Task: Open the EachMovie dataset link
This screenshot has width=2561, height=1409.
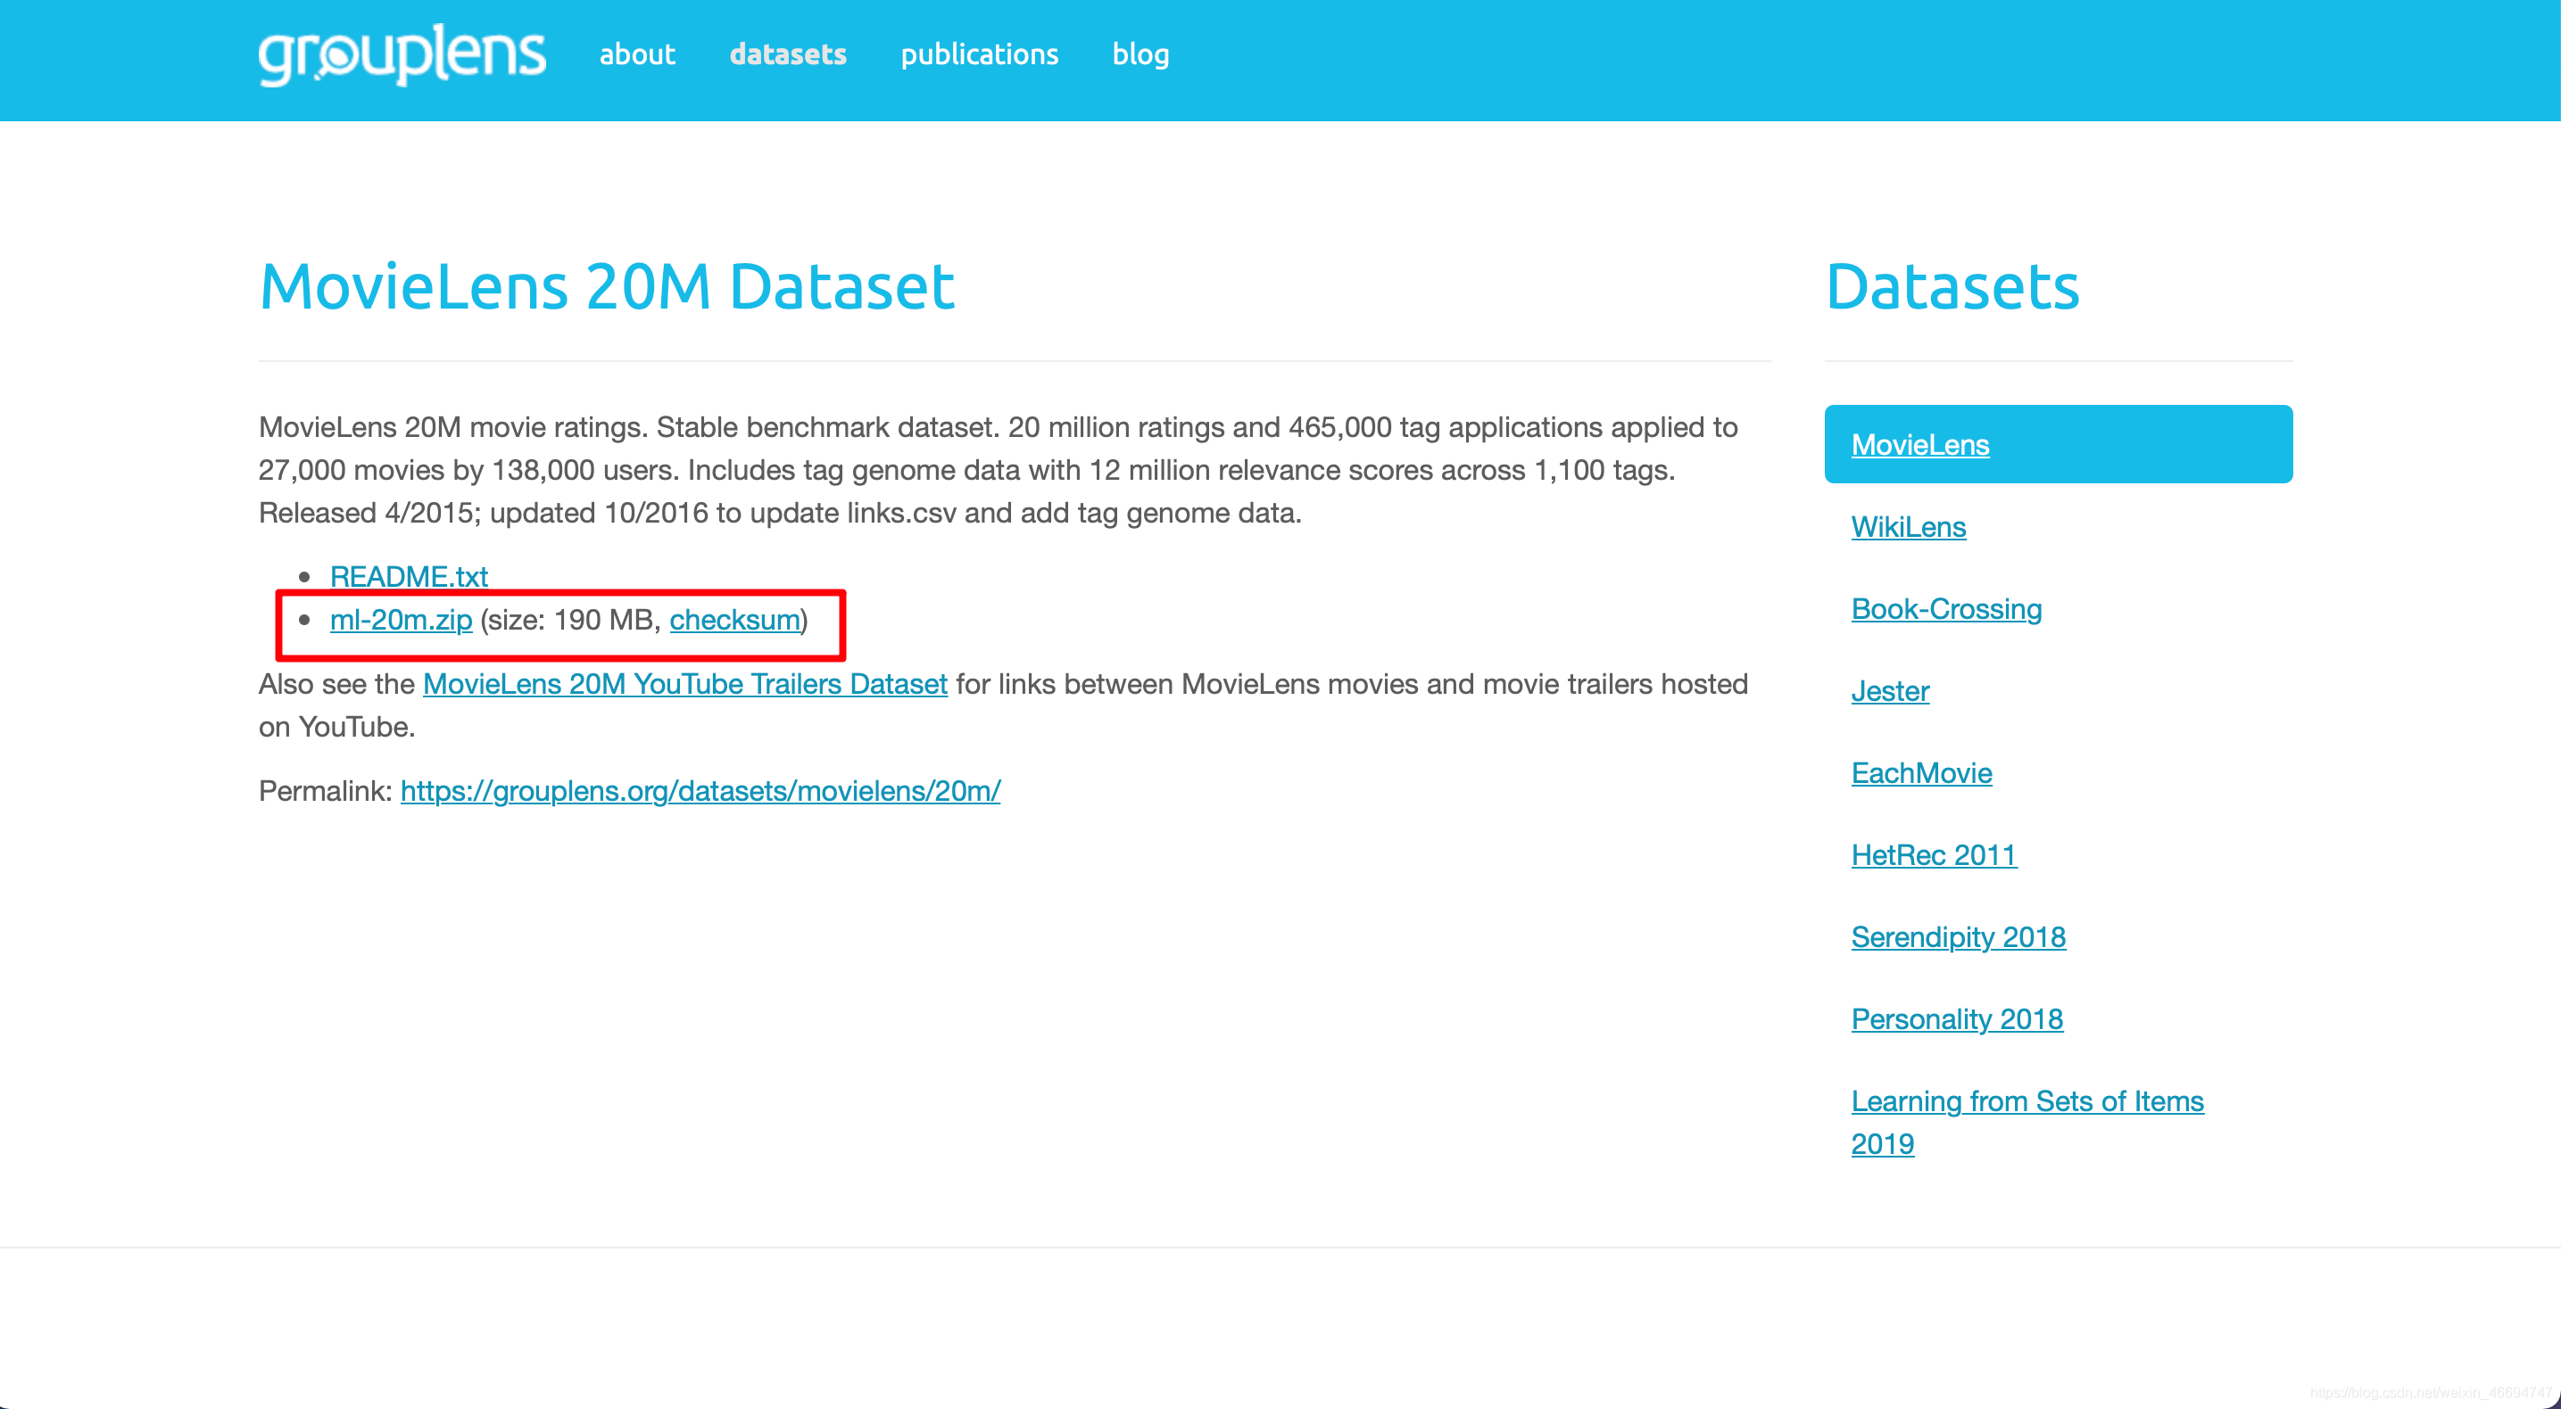Action: click(1920, 773)
